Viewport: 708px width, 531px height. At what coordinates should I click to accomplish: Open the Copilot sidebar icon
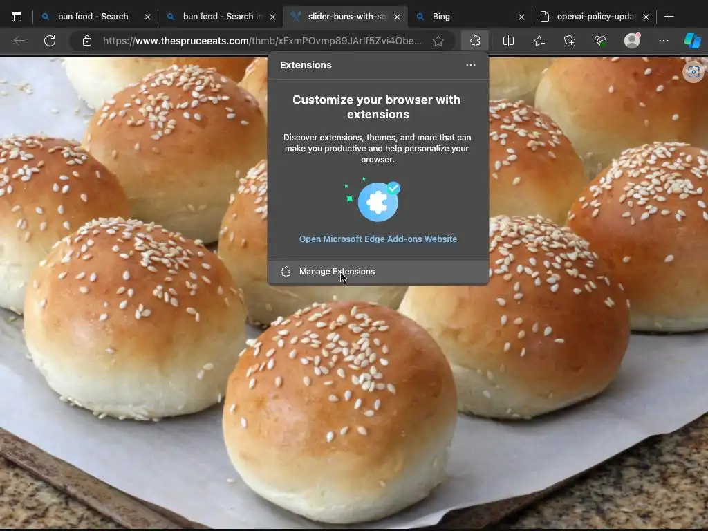[692, 41]
